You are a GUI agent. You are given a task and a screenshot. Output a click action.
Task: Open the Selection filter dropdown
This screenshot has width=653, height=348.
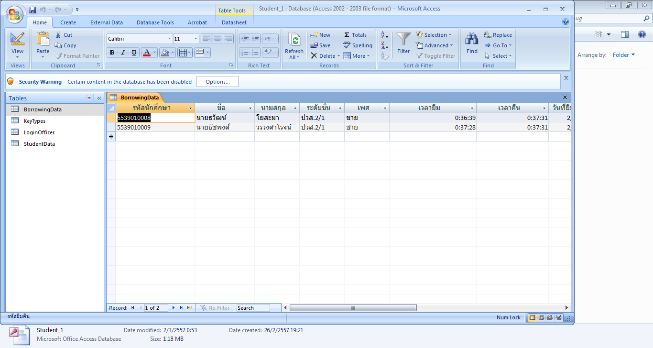tap(434, 35)
